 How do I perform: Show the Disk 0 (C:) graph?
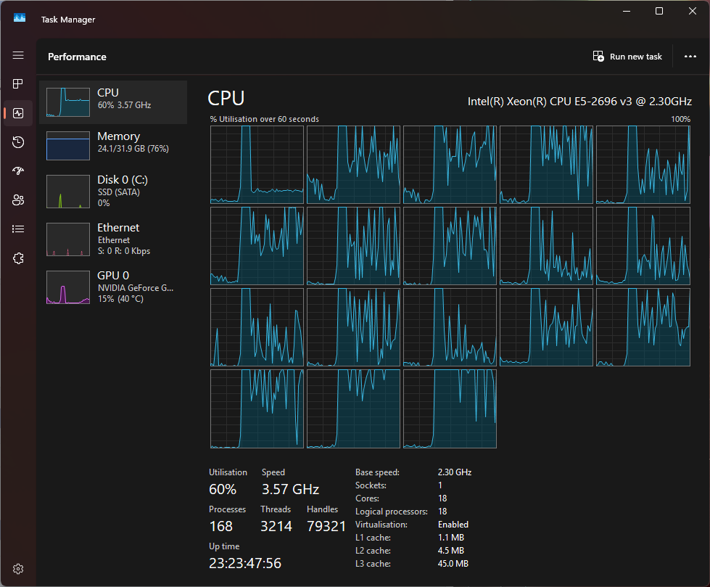pos(113,191)
